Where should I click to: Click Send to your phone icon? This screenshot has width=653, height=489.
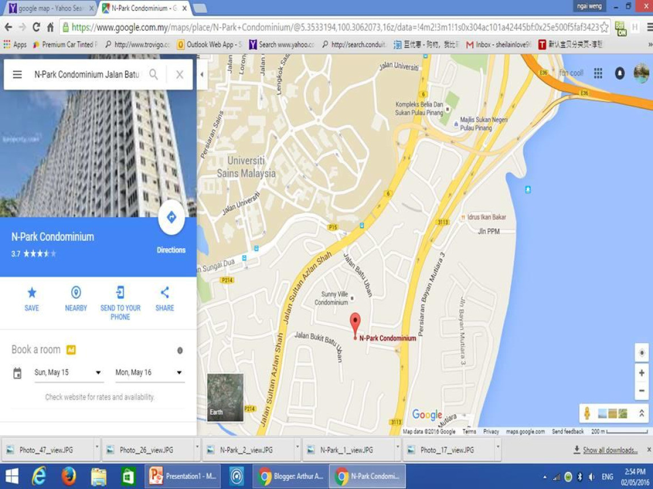120,293
